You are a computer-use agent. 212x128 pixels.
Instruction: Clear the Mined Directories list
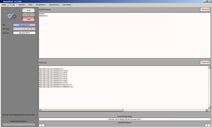[x=205, y=10]
